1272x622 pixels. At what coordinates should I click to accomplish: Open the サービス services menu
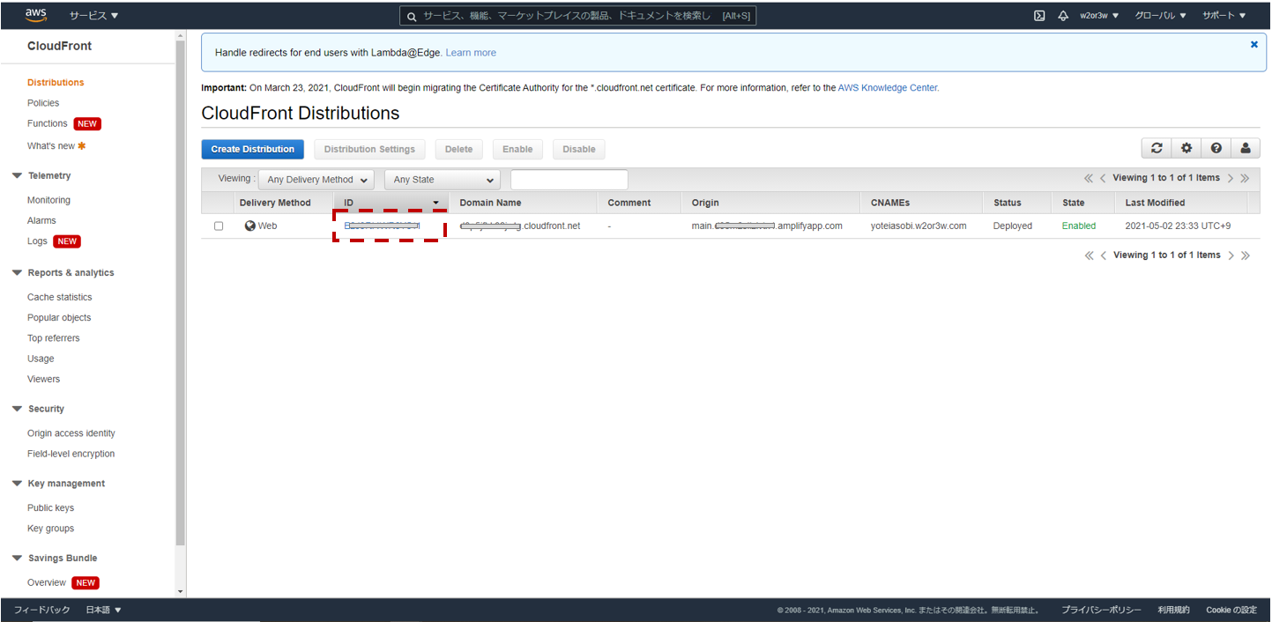pos(93,16)
